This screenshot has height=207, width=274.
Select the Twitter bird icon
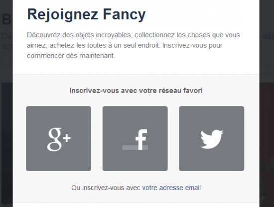coord(212,139)
